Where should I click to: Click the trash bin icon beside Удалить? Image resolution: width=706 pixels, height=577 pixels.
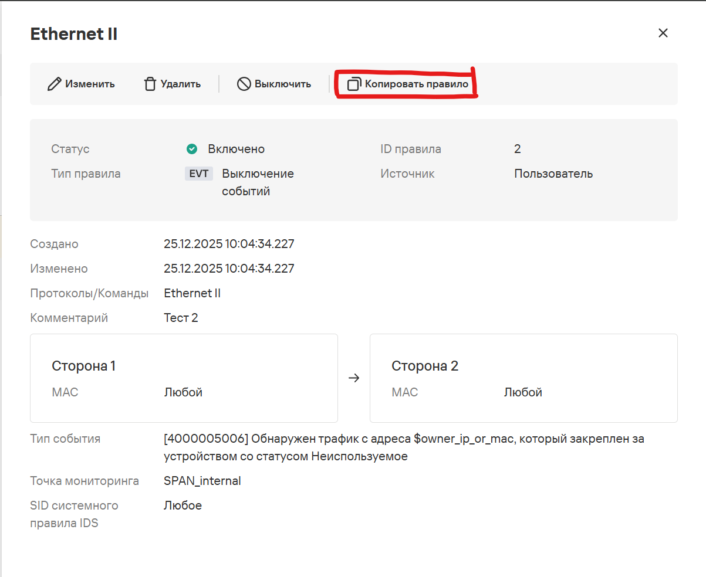tap(150, 84)
